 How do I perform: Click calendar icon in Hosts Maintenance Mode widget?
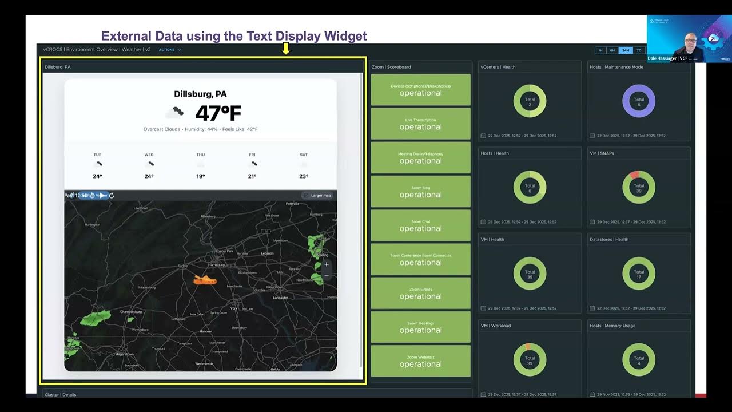(x=592, y=136)
